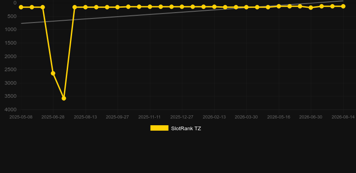Select the data point above 2026-05-16

(279, 6)
